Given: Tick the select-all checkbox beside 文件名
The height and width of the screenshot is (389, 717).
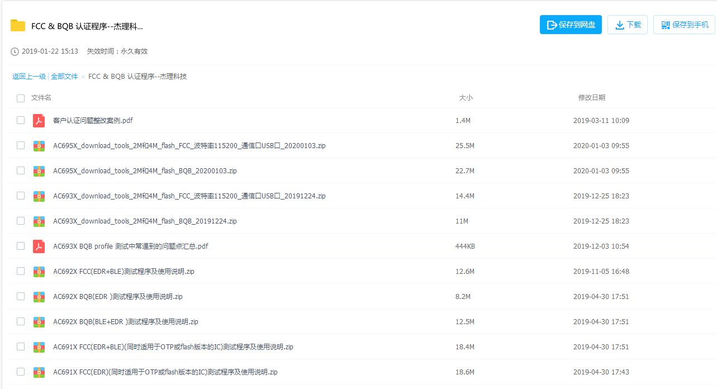Looking at the screenshot, I should [x=21, y=98].
